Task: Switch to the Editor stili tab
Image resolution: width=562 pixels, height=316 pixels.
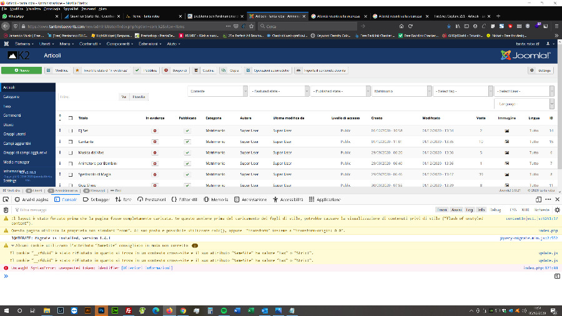Action: 185,200
